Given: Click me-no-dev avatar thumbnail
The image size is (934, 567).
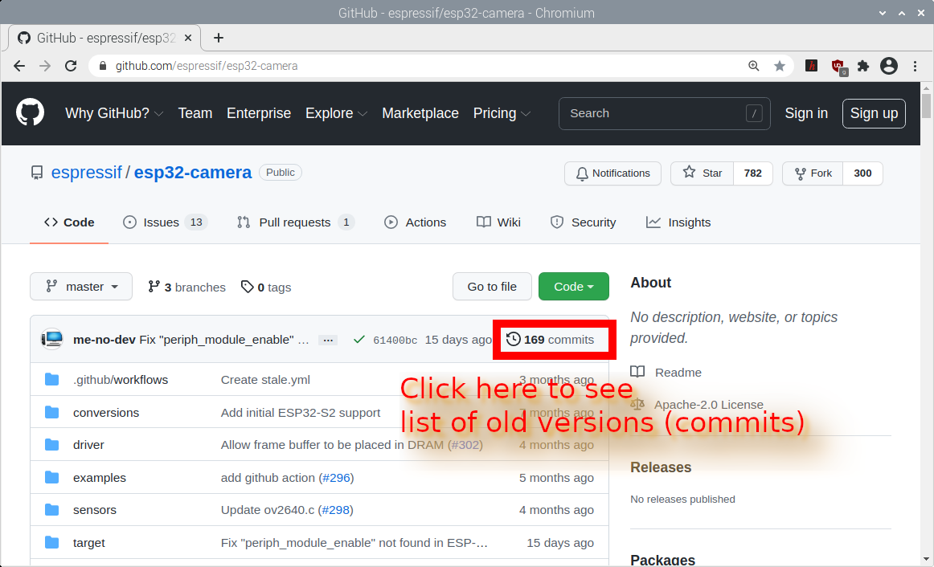Looking at the screenshot, I should (51, 339).
